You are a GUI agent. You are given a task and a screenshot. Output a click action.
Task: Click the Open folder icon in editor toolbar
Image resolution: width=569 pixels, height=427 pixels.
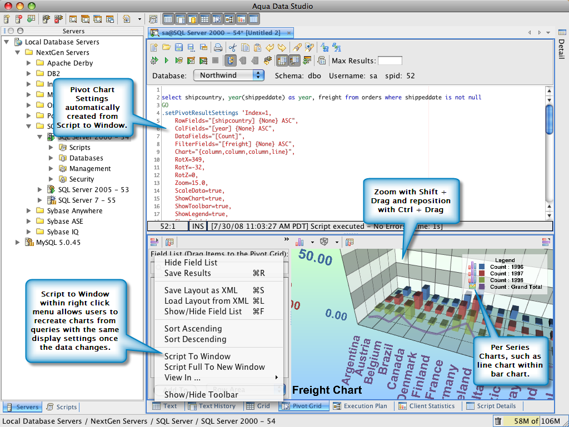pos(167,47)
